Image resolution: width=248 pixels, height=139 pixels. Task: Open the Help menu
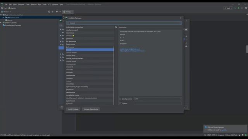[61, 4]
